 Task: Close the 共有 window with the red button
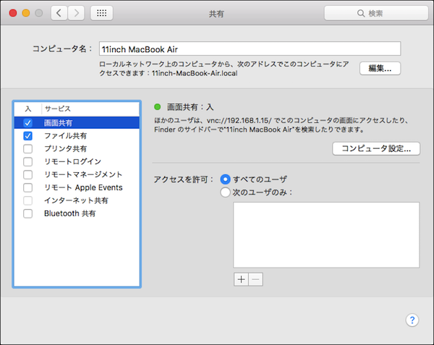click(13, 13)
